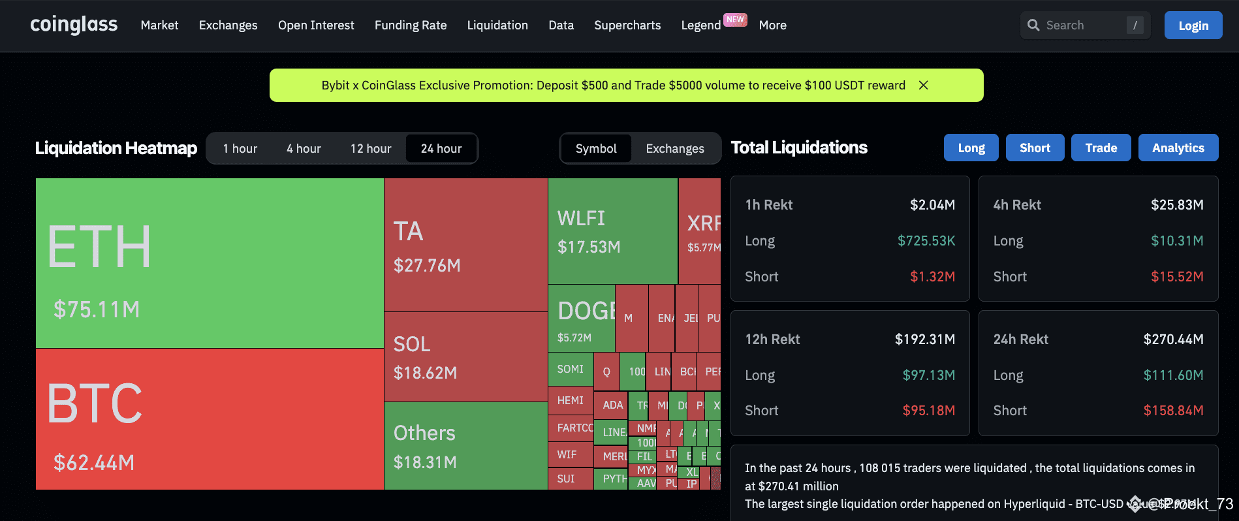Expand the More menu
1239x521 pixels.
(x=772, y=25)
